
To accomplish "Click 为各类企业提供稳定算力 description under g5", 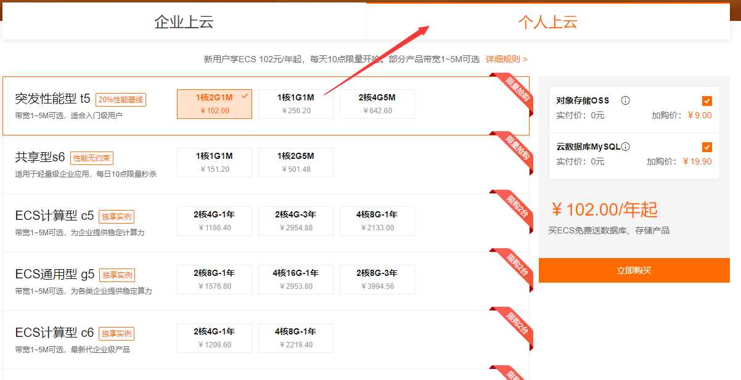I will click(83, 291).
